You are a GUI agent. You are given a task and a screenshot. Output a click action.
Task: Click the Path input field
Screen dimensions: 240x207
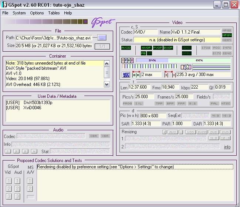(54, 38)
